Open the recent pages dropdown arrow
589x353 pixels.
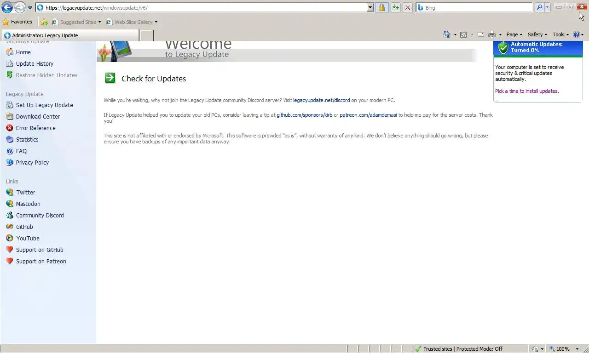pos(30,8)
